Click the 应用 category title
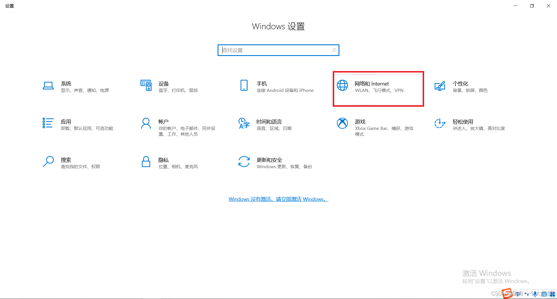Image resolution: width=557 pixels, height=299 pixels. [66, 122]
